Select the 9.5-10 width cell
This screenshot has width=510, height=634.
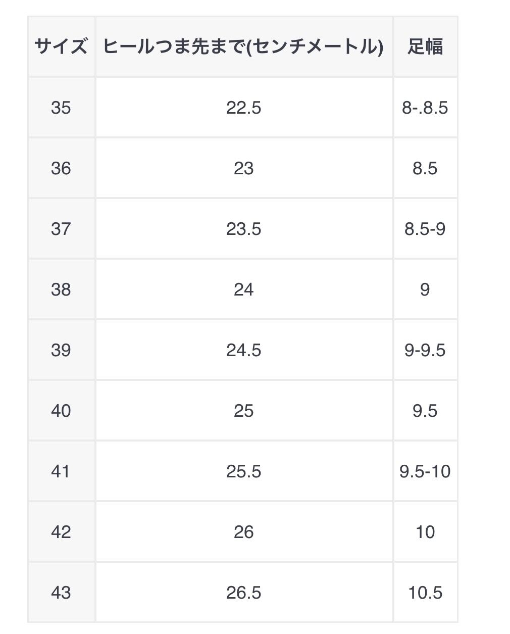point(425,471)
